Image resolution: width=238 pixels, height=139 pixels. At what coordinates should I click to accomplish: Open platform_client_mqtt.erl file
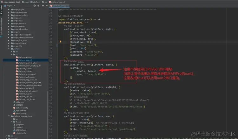(x=28, y=63)
